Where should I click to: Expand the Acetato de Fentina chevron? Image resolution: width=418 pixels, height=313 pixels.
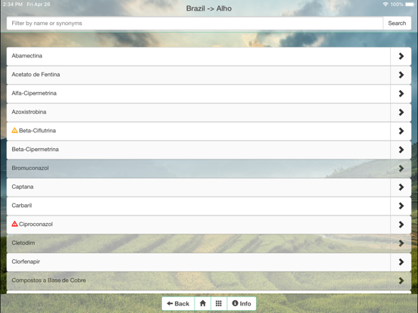click(x=401, y=75)
